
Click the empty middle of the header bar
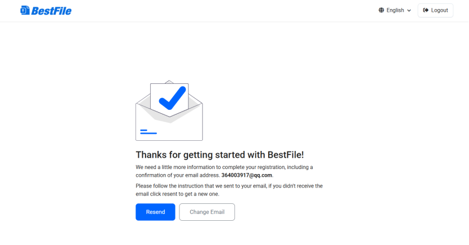(226, 10)
